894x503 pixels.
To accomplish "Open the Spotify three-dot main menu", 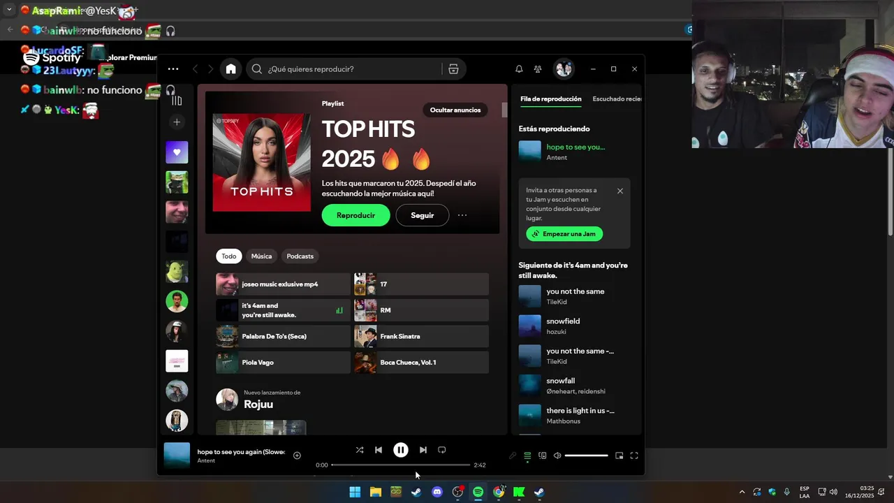I will pyautogui.click(x=173, y=69).
